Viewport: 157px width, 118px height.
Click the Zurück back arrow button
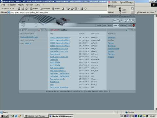coord(5,9)
